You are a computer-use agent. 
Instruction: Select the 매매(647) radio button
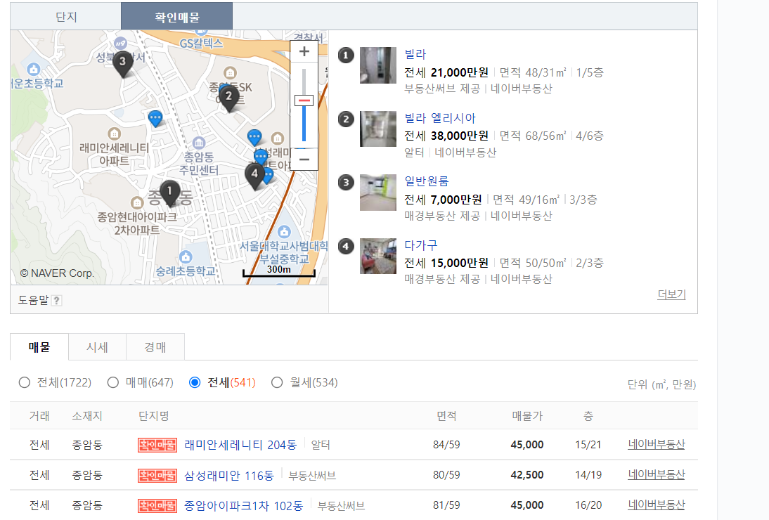click(112, 382)
